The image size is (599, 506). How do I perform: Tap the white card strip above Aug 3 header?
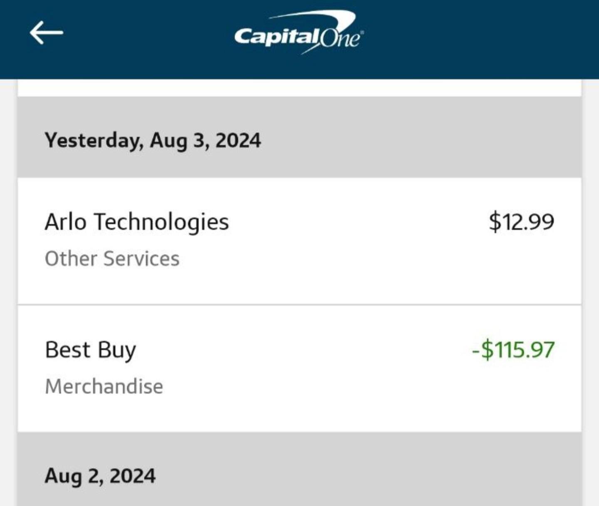click(299, 88)
